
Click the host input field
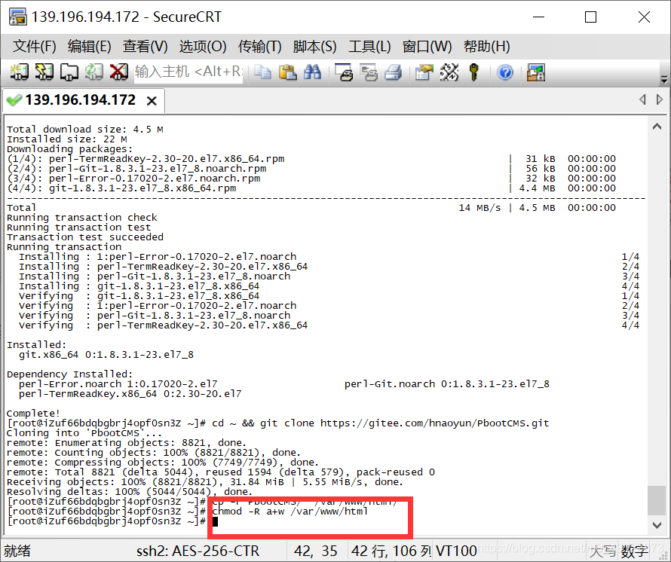(188, 72)
